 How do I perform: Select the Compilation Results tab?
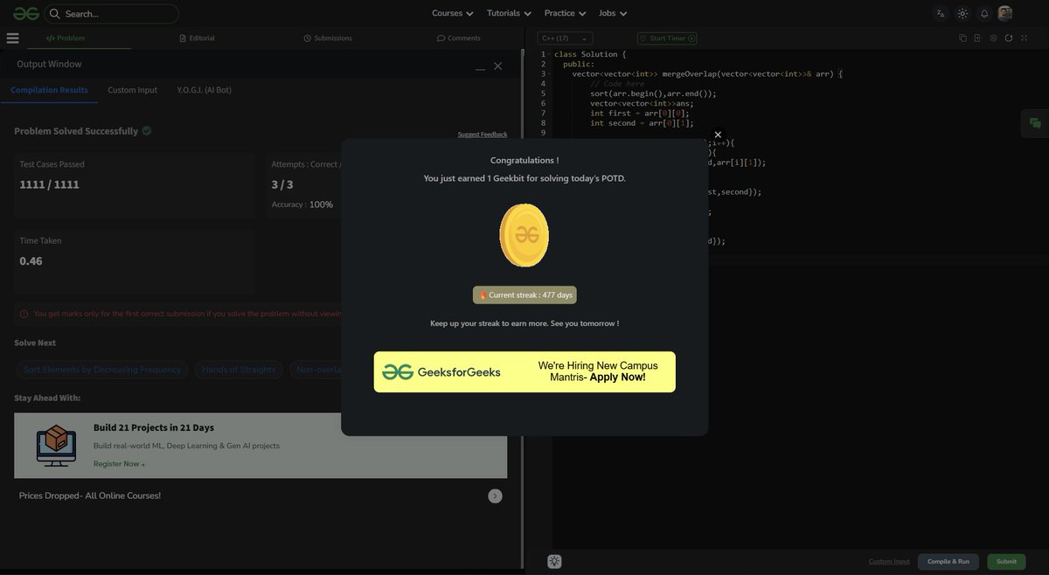49,90
